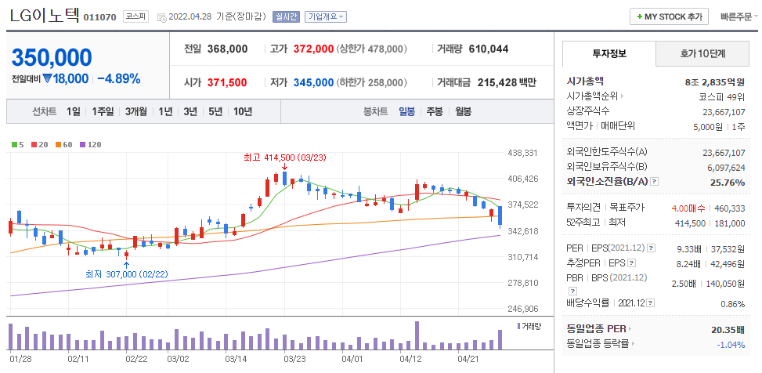Select the 5년 line chart period

point(215,111)
